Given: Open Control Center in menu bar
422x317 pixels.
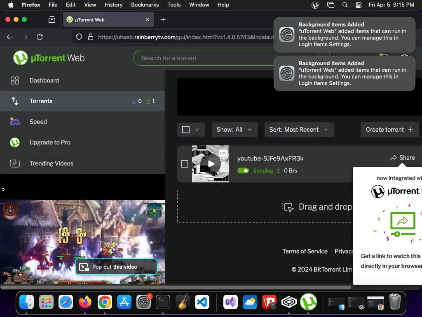Looking at the screenshot, I should pos(359,5).
